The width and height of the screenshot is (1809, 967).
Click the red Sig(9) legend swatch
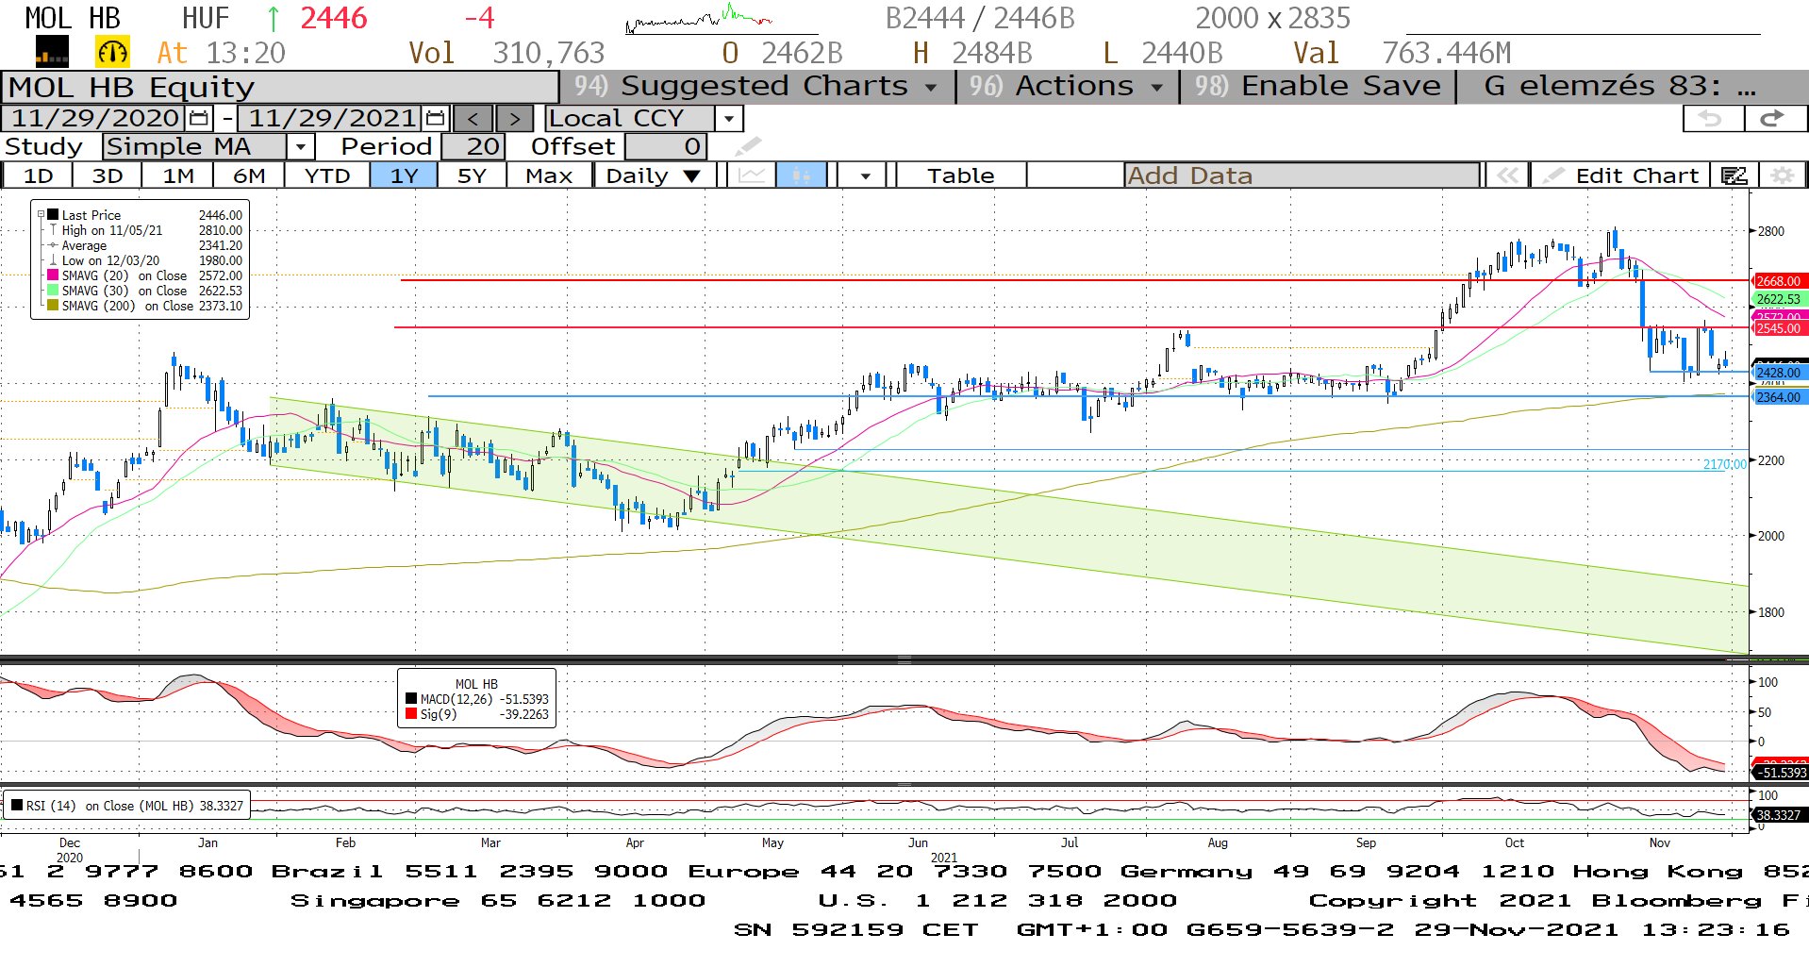click(411, 714)
